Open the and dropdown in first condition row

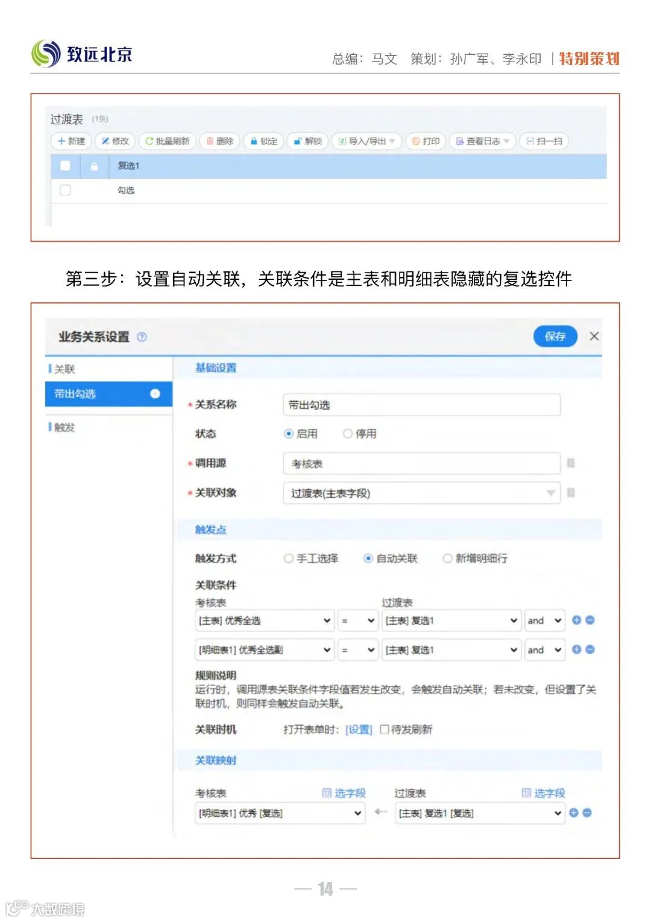[x=545, y=621]
